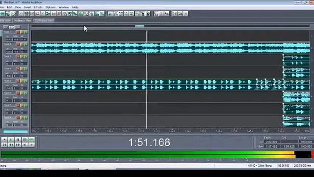Click the selection Begin time field
This screenshot has width=314, height=177.
272,142
